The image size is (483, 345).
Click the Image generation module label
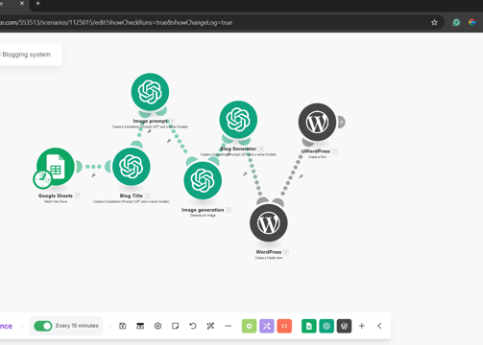coord(203,210)
